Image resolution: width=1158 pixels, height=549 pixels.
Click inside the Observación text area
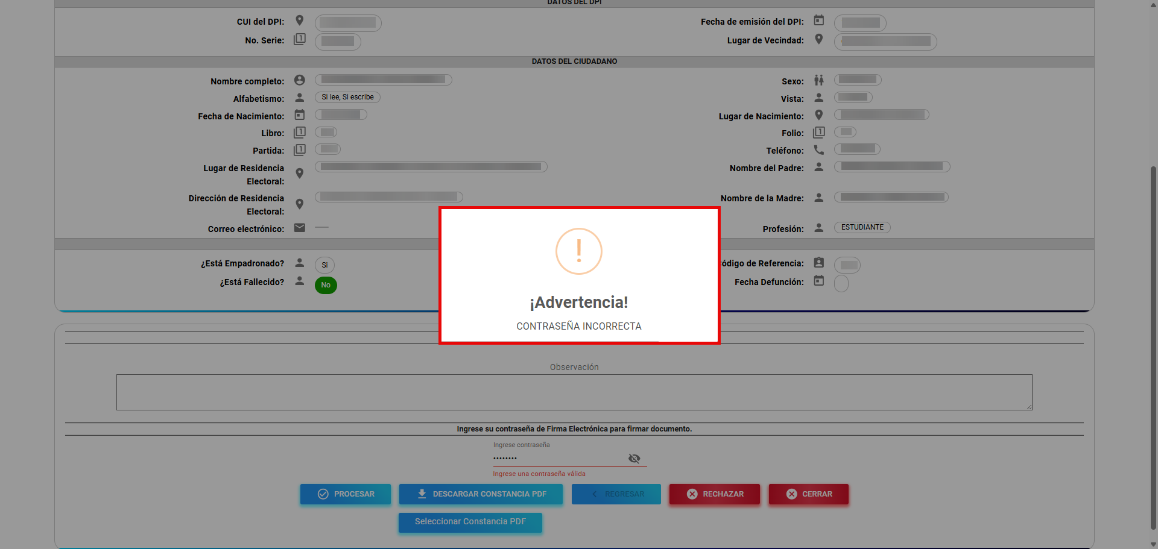[x=574, y=392]
